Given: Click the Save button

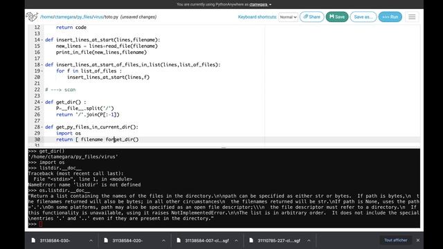Looking at the screenshot, I should click(x=337, y=17).
